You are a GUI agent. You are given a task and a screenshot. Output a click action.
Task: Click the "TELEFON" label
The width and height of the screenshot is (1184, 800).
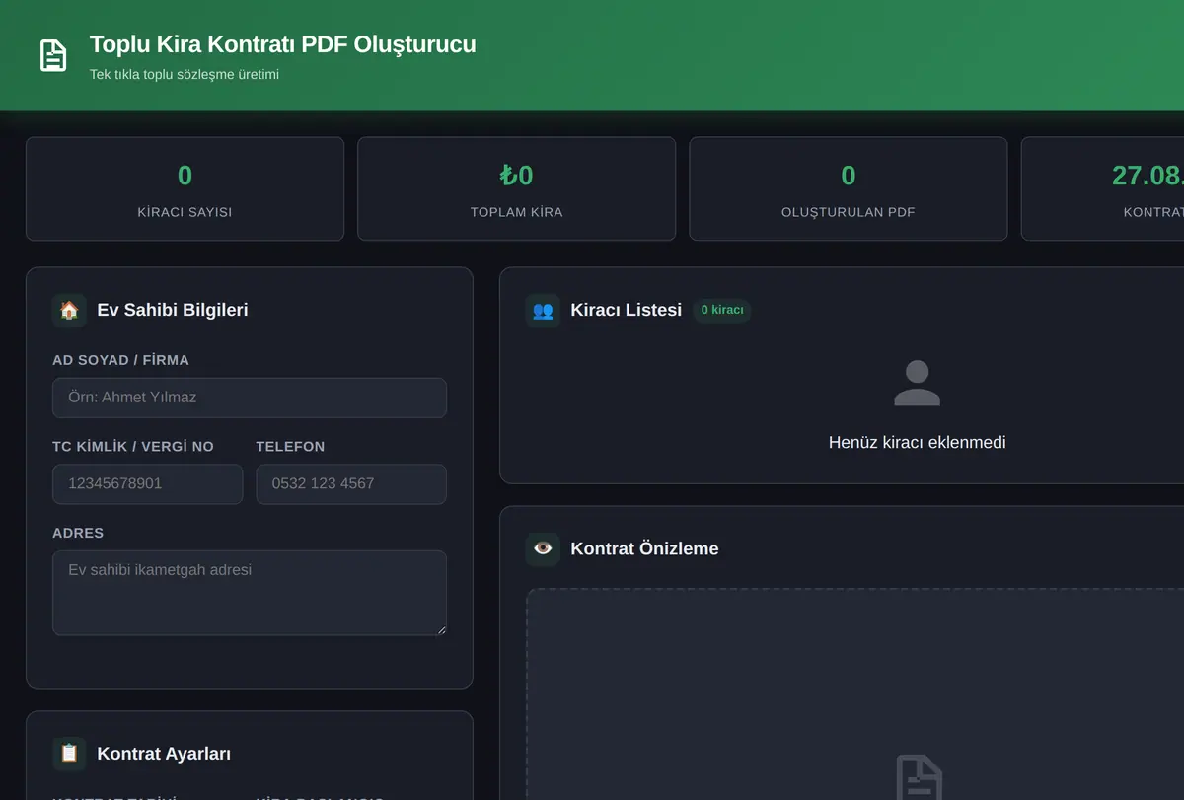pos(290,447)
